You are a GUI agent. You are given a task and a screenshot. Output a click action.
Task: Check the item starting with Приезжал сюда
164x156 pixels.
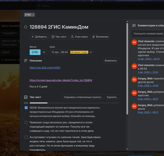click(26, 123)
